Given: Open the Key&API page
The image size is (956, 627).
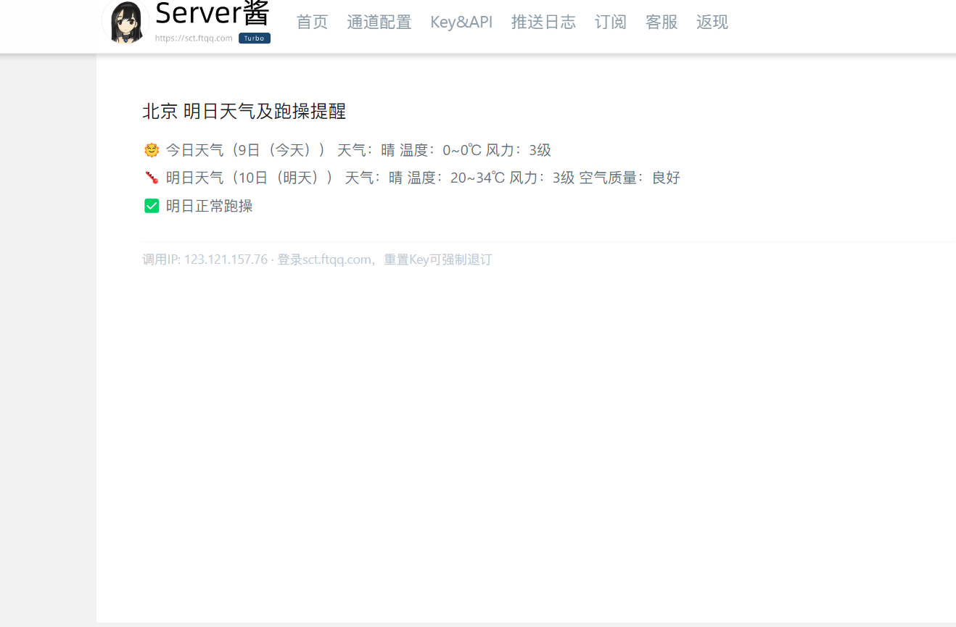Looking at the screenshot, I should [461, 22].
